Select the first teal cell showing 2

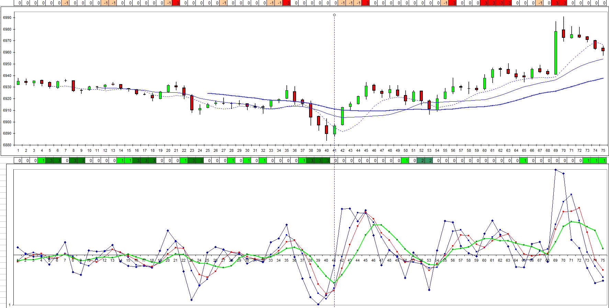[422, 160]
